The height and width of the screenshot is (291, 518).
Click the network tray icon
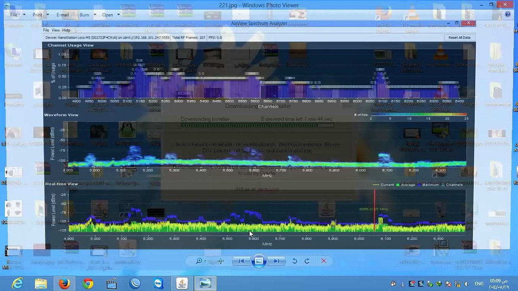pyautogui.click(x=458, y=284)
